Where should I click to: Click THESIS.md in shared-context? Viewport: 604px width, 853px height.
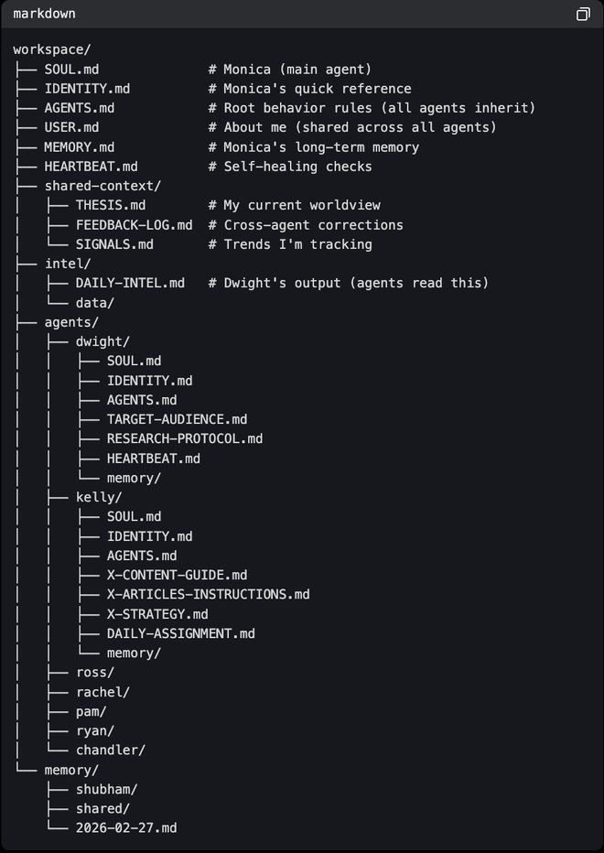[110, 205]
